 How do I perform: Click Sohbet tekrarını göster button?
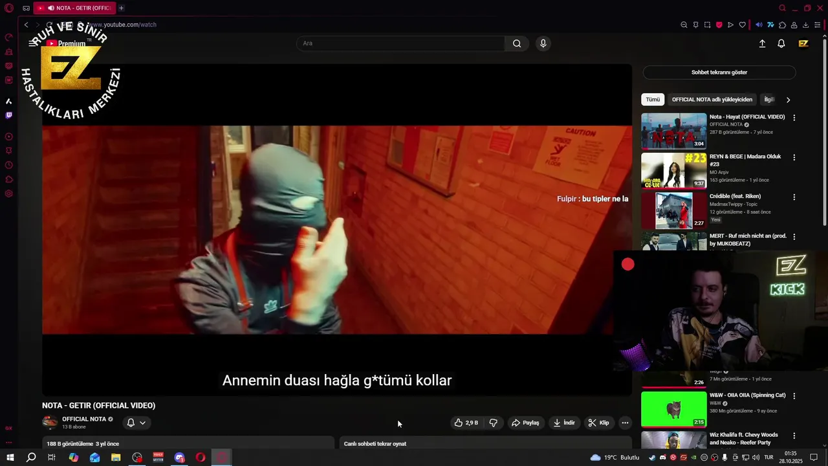pos(719,72)
